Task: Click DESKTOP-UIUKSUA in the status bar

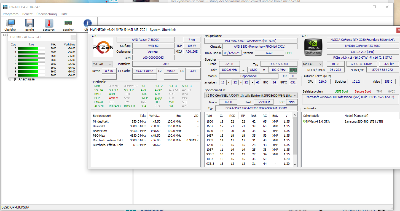Action: pyautogui.click(x=15, y=207)
